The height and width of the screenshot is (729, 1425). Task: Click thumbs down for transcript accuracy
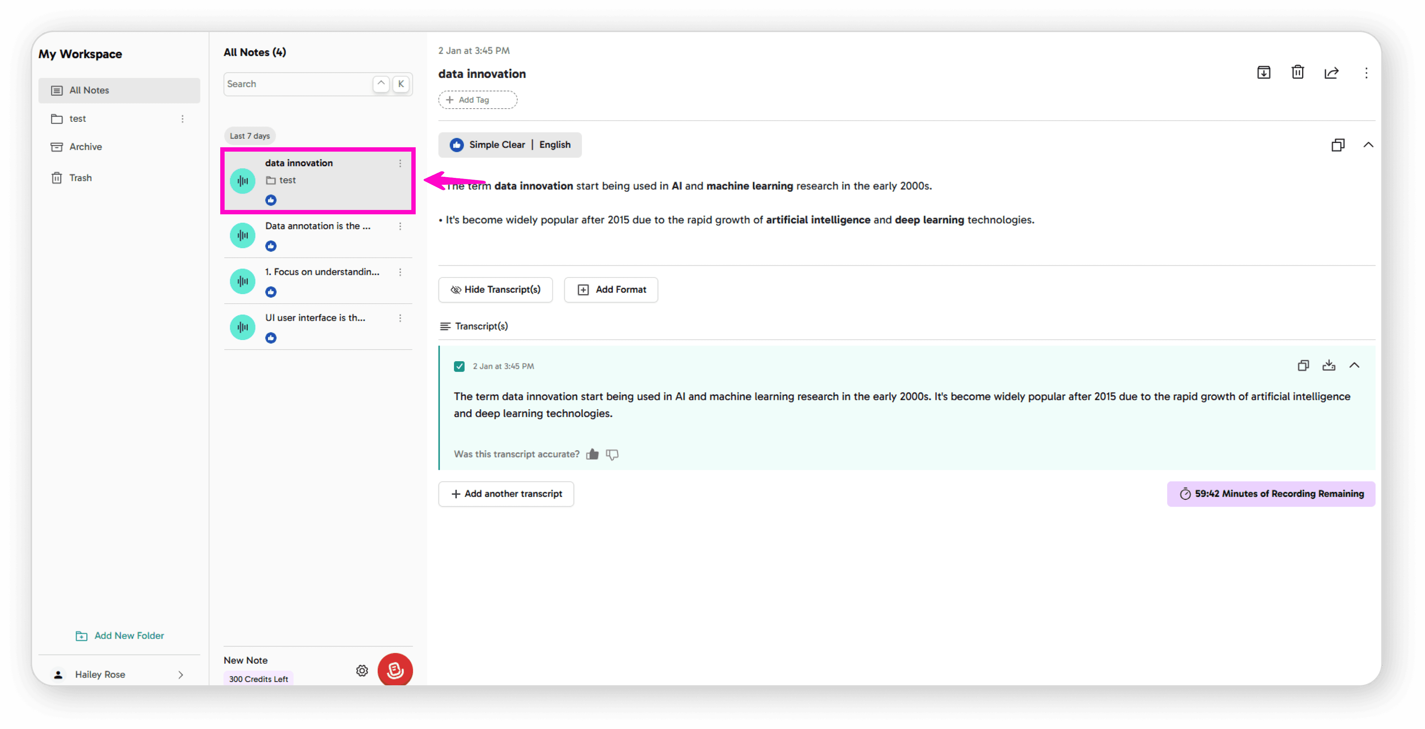click(x=612, y=454)
